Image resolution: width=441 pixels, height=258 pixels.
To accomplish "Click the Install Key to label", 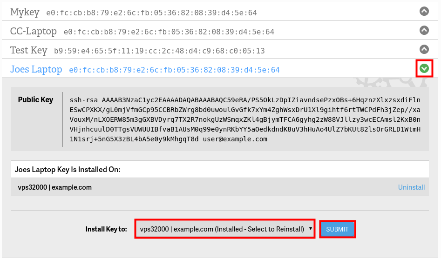I will (106, 229).
